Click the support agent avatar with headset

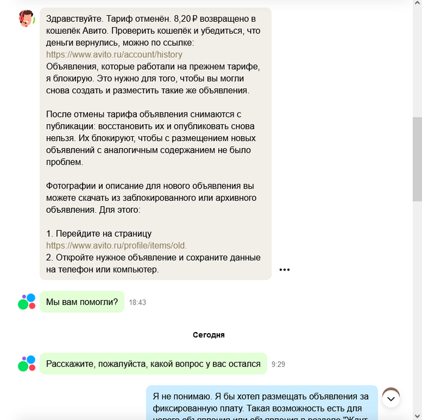tap(27, 18)
